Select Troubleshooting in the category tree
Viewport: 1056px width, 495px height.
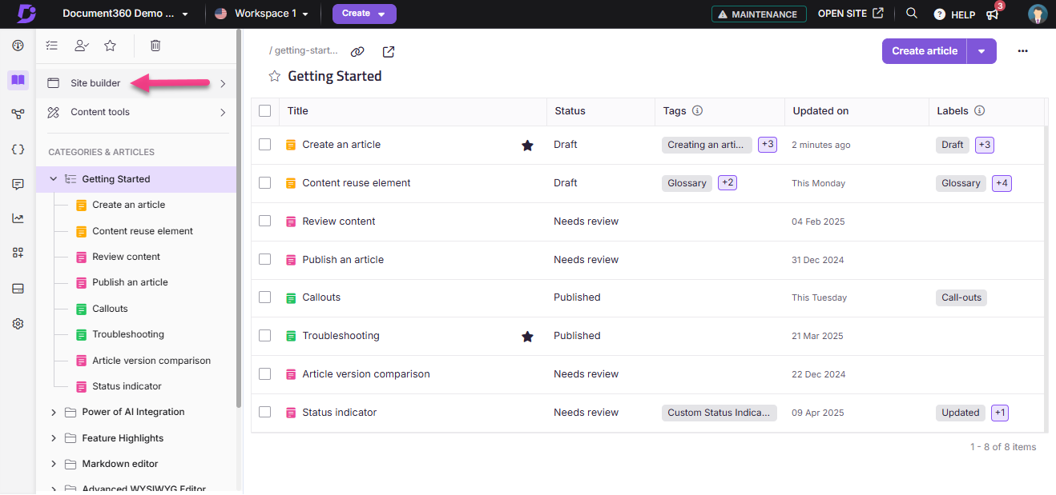(128, 334)
